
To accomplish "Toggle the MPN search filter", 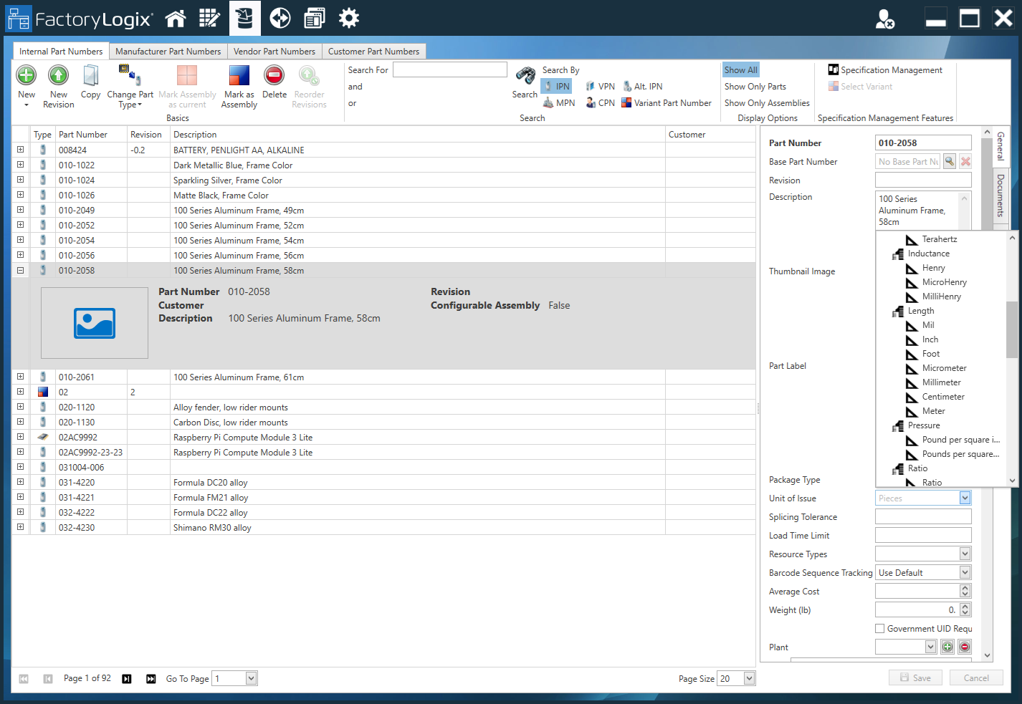I will point(559,102).
